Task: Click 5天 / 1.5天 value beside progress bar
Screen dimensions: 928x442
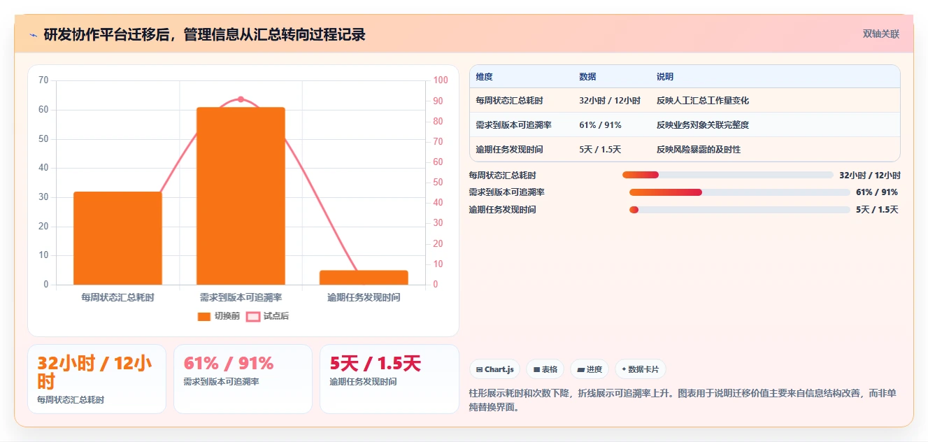Action: 877,210
